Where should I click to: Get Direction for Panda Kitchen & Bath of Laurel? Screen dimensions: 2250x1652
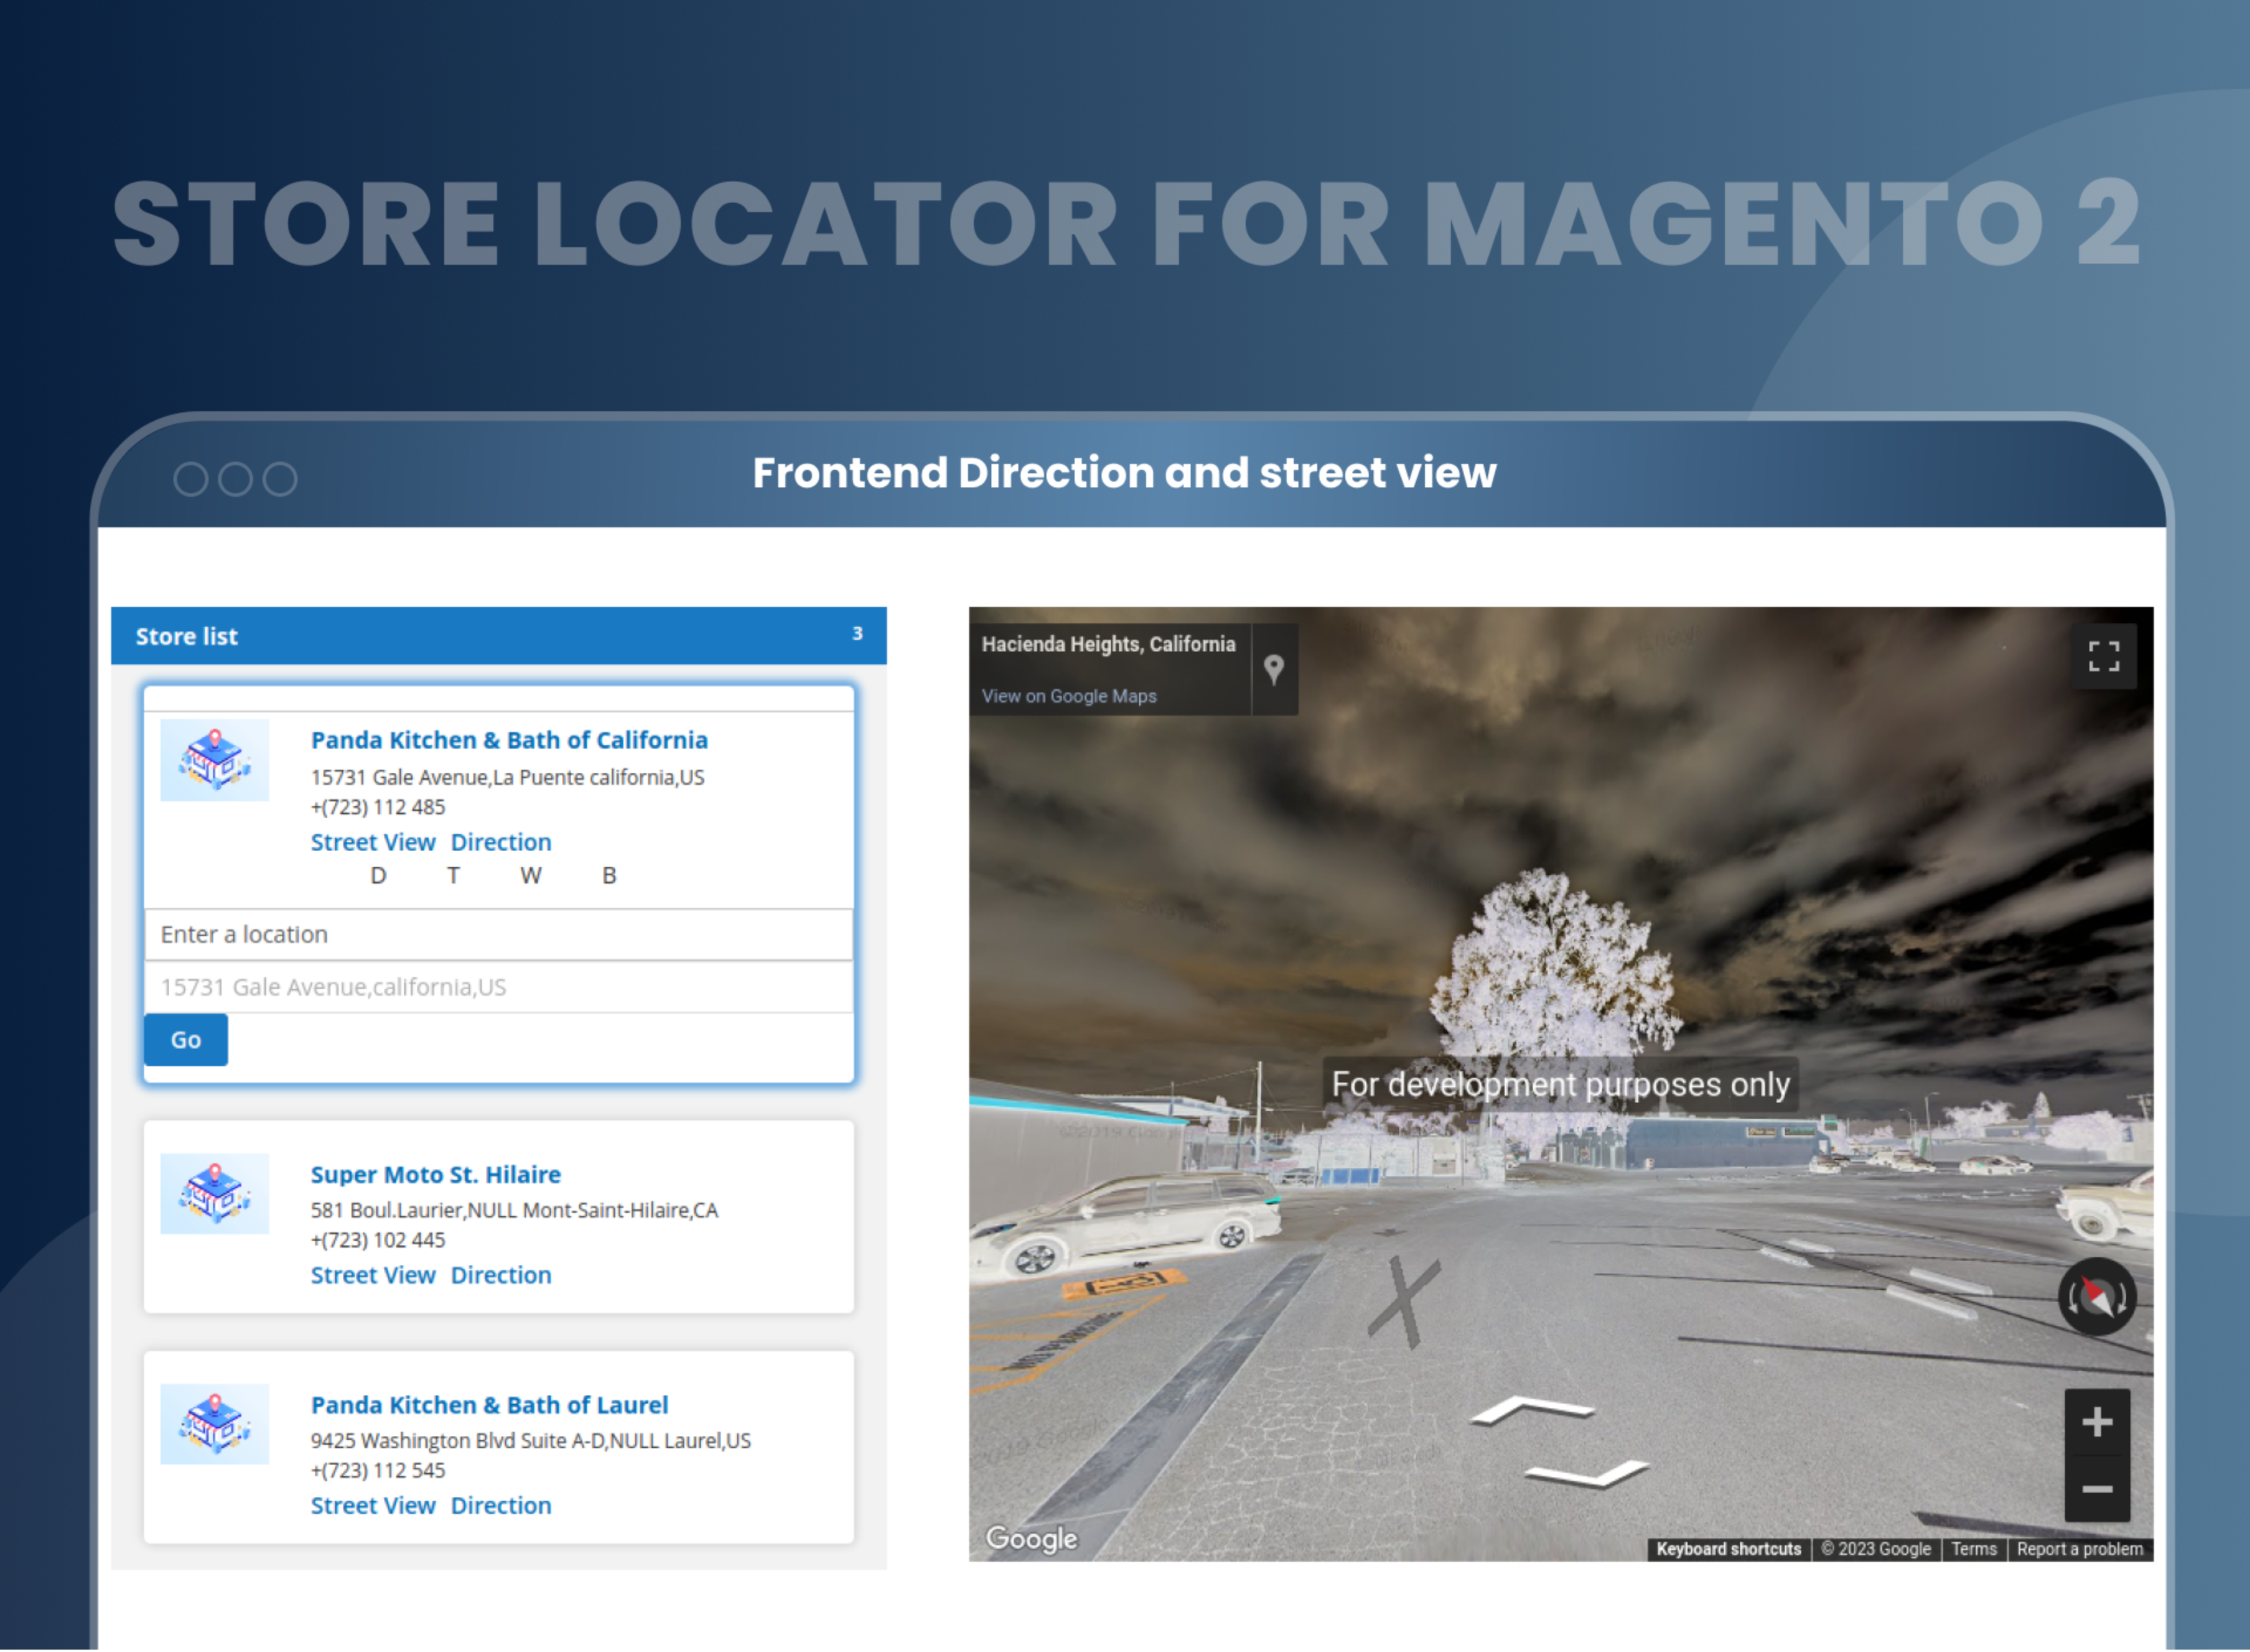point(501,1505)
